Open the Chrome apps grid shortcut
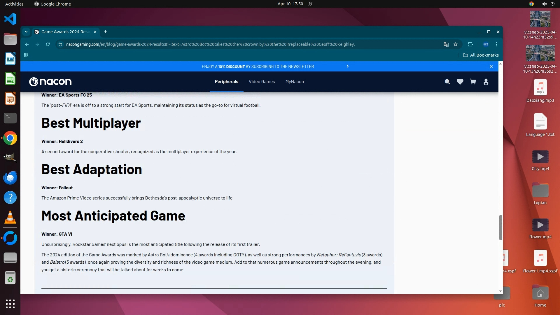 26,55
